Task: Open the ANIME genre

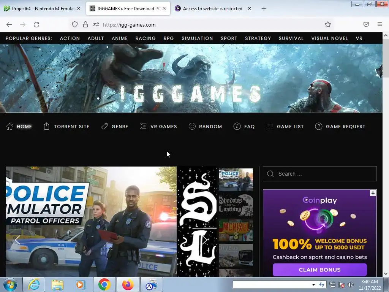Action: click(x=120, y=38)
